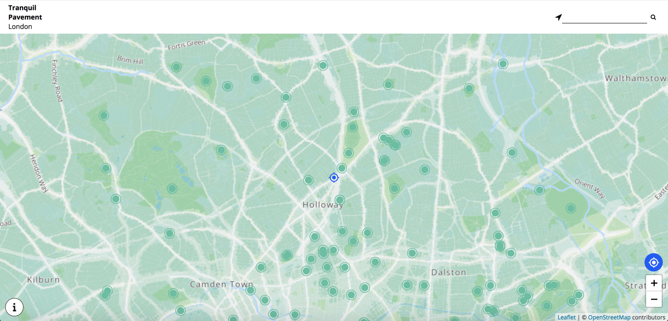This screenshot has width=668, height=321.
Task: Click the London subtitle text
Action: 20,26
